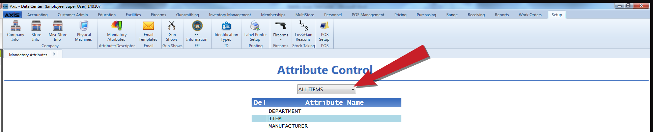Switch to the Reports tab
This screenshot has height=132, width=653.
coord(502,15)
